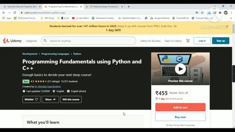Switch to DIY Website Design Bootcamp tab
This screenshot has height=132, width=235.
tap(104, 7)
